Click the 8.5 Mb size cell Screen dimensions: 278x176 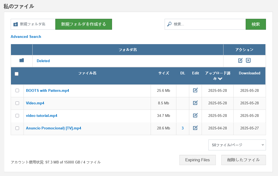click(164, 103)
